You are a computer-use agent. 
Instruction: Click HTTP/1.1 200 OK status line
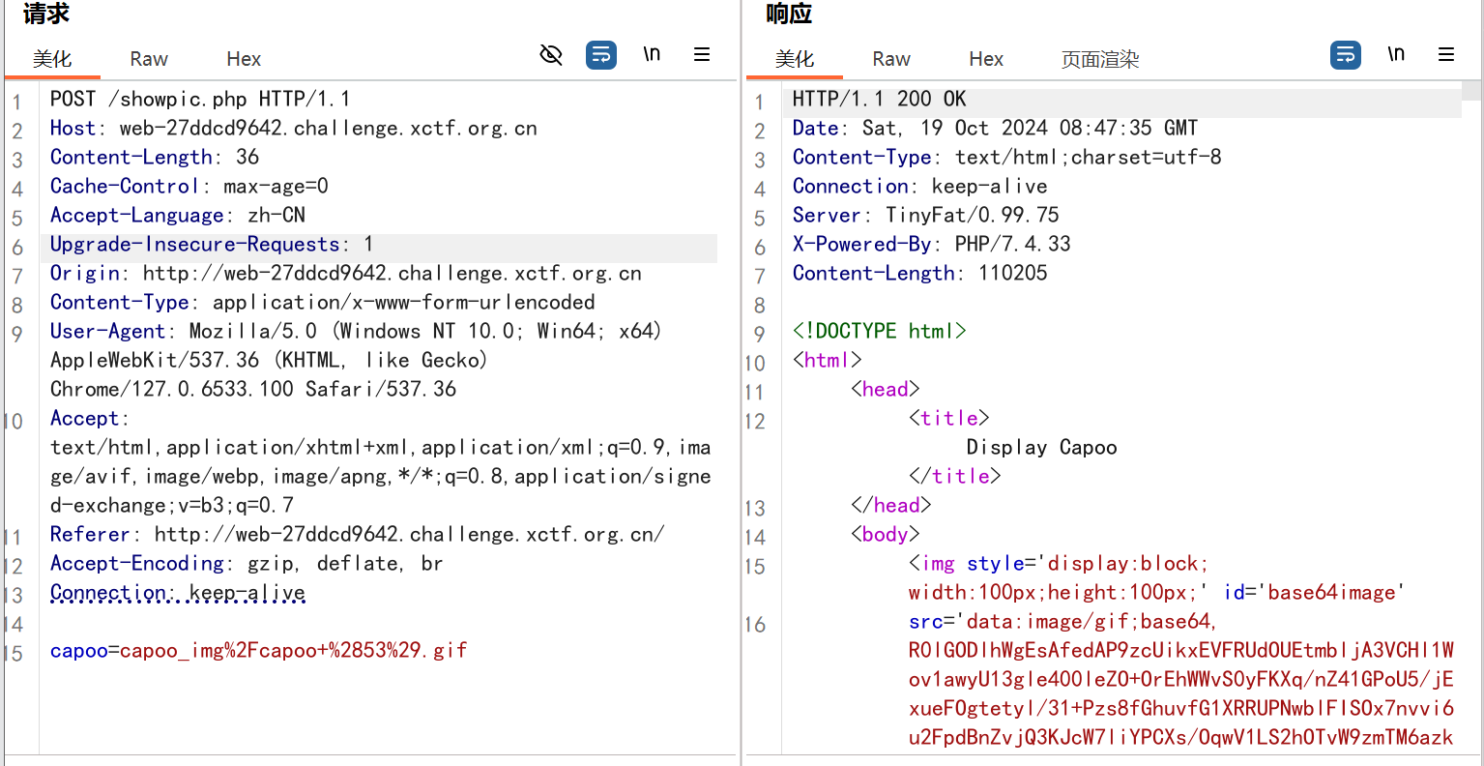click(x=880, y=99)
